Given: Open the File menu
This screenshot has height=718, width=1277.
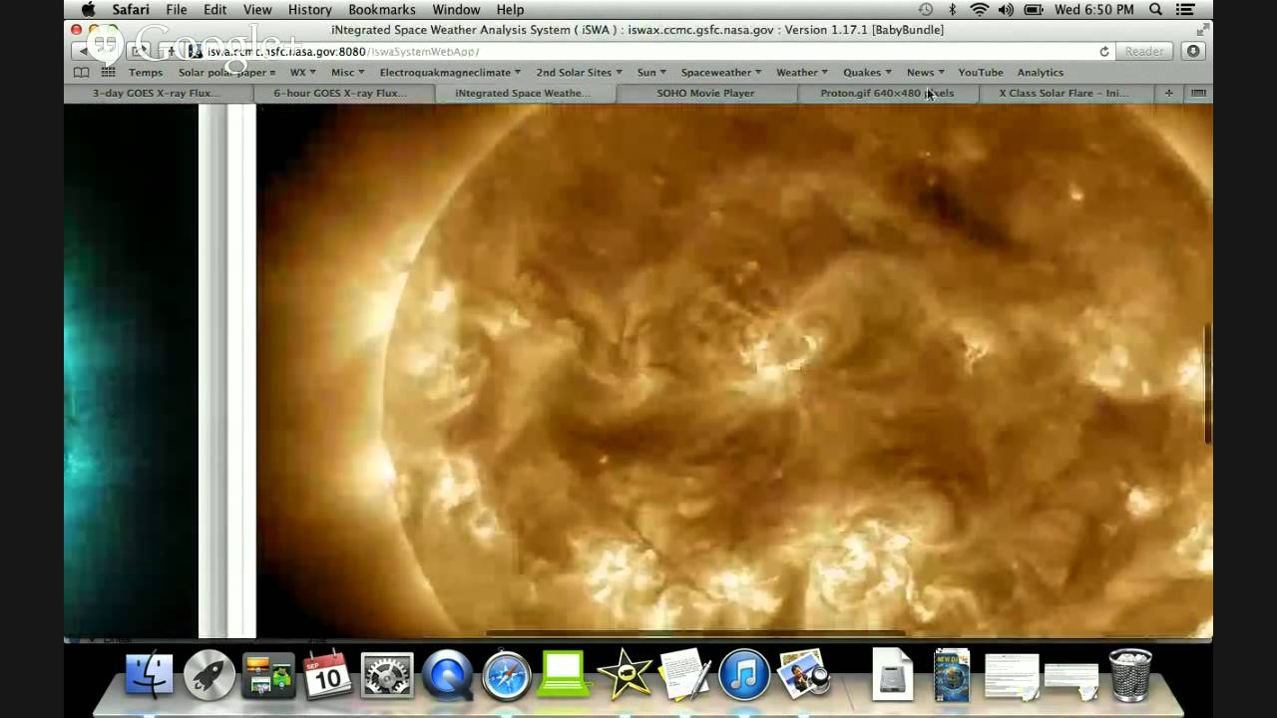Looking at the screenshot, I should (177, 10).
